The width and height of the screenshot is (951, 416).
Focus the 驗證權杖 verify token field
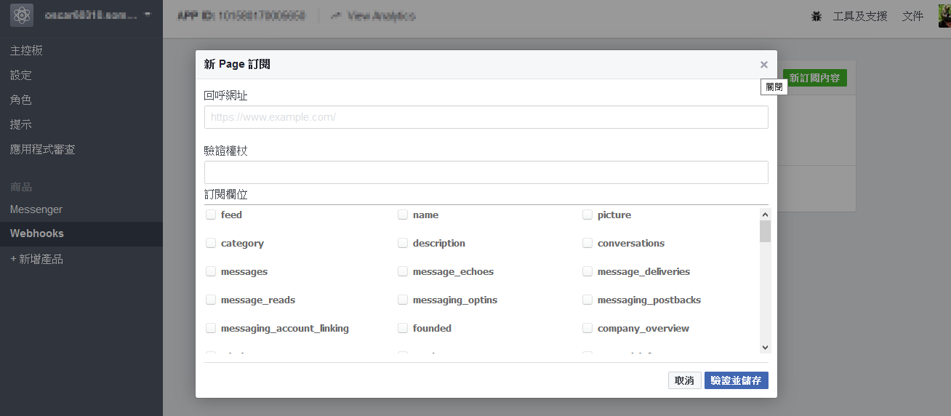tap(486, 172)
